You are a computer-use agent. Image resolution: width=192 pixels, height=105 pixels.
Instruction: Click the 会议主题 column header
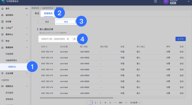tap(64, 47)
